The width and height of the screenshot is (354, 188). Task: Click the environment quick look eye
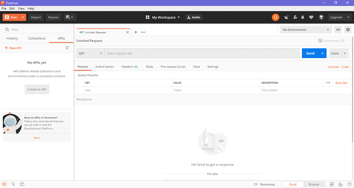tap(338, 30)
